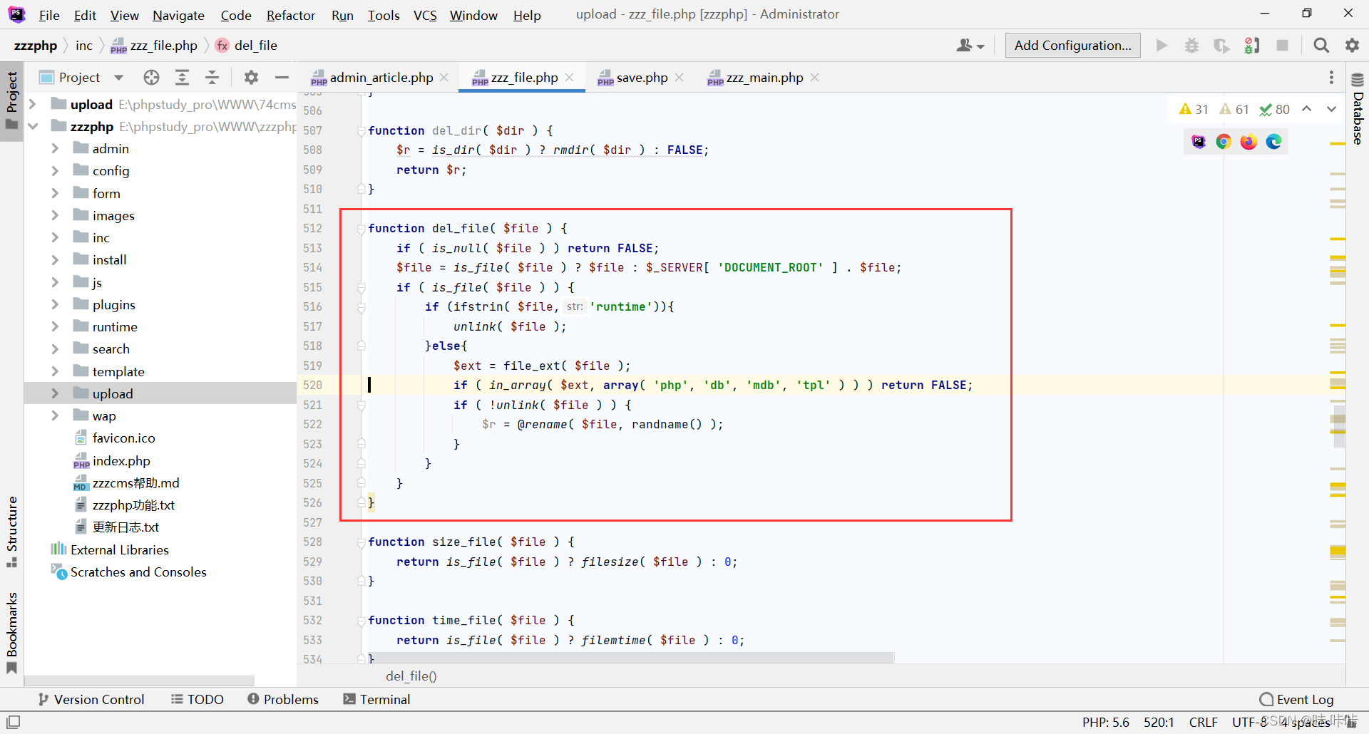Open IDE settings gear icon top right
This screenshot has height=734, width=1369.
click(x=1352, y=46)
